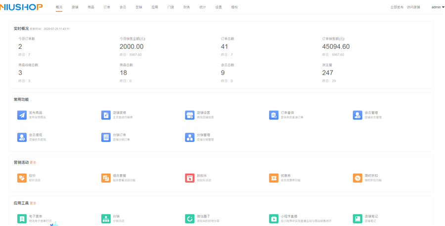
Task: Switch to the 统计 statistics menu
Action: (x=203, y=7)
